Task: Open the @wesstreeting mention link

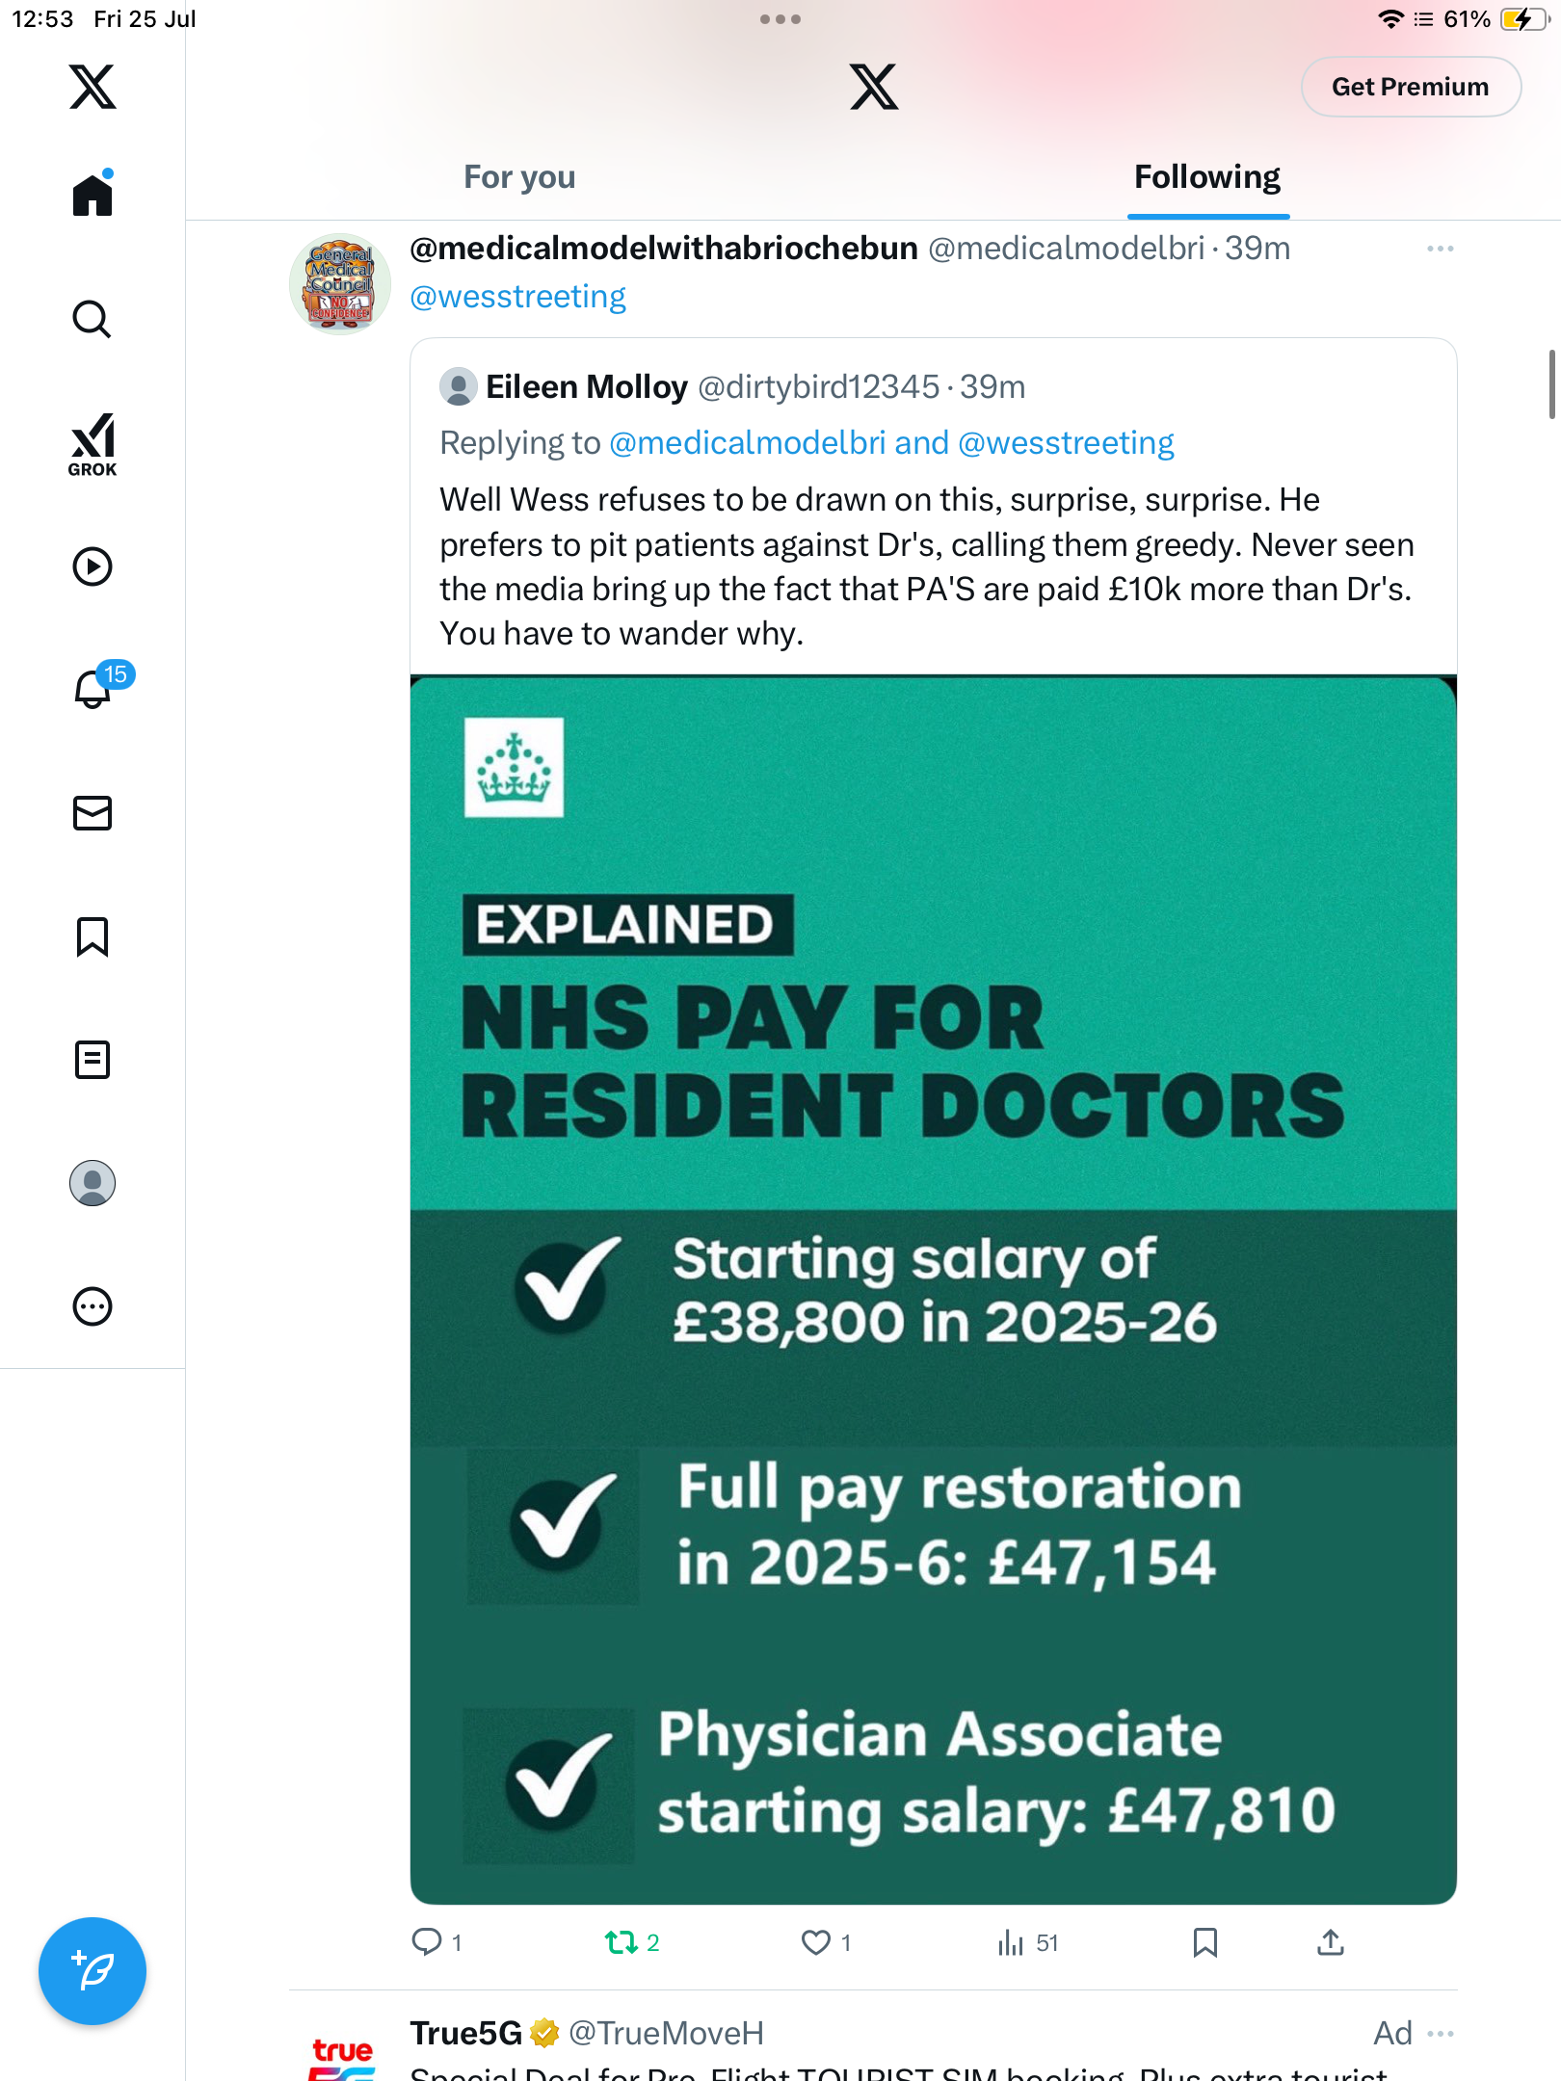Action: [518, 297]
